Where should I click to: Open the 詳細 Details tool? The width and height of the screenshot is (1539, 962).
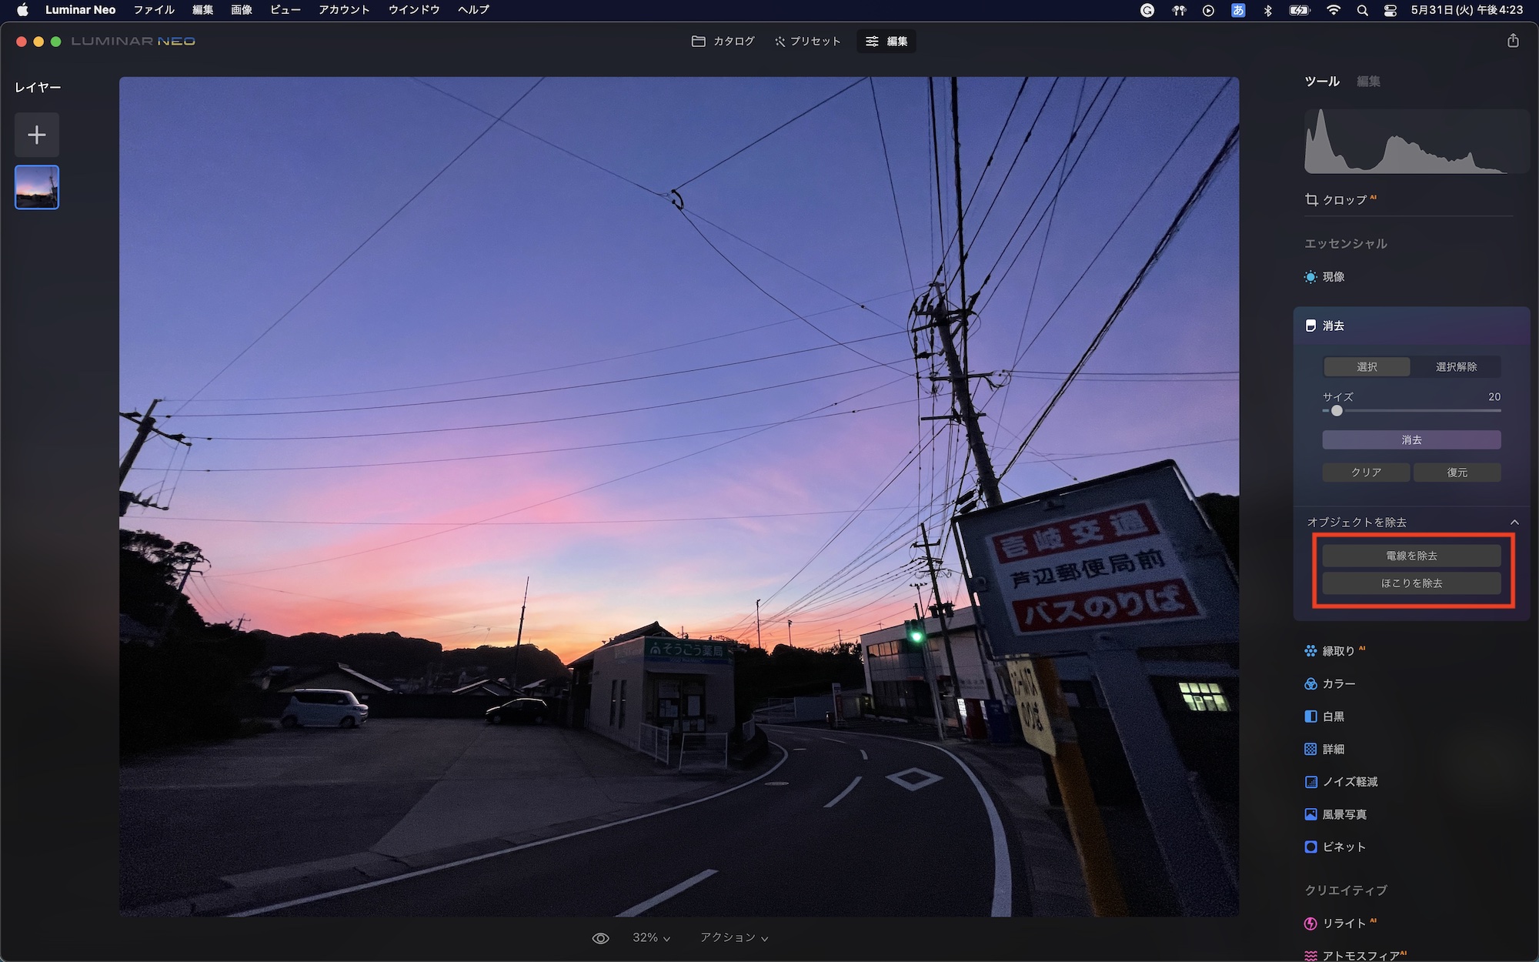pyautogui.click(x=1333, y=750)
